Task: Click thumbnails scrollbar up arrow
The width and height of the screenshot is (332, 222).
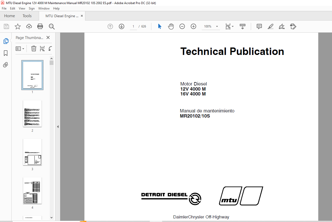Action: [52, 58]
